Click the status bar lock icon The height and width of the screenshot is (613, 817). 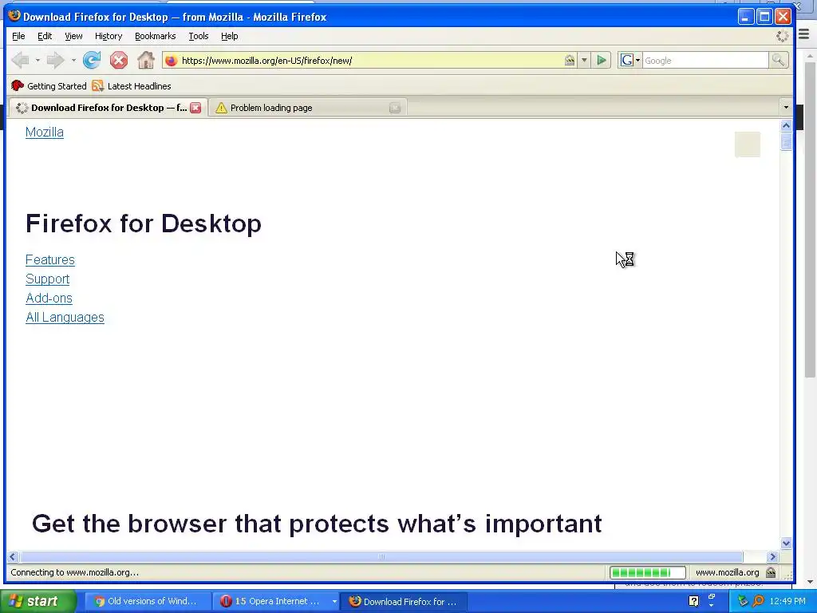pyautogui.click(x=772, y=572)
